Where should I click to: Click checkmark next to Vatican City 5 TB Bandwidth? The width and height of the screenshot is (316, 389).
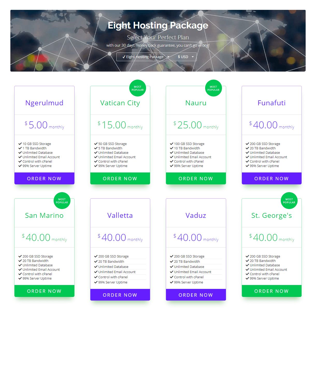tap(96, 148)
